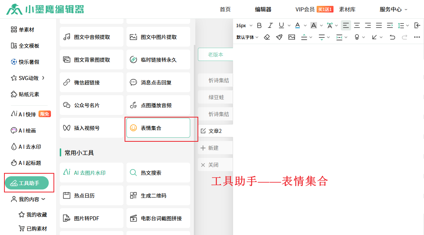Open 临时链接转永久 tool
The width and height of the screenshot is (424, 235).
(x=158, y=59)
